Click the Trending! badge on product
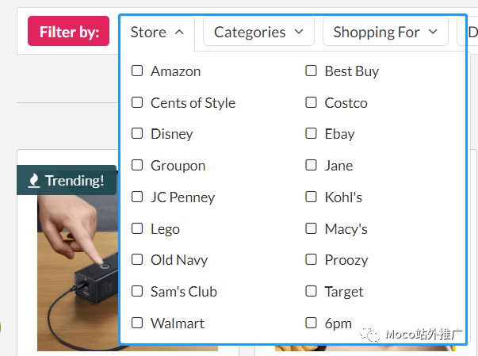The height and width of the screenshot is (356, 478). pos(67,181)
